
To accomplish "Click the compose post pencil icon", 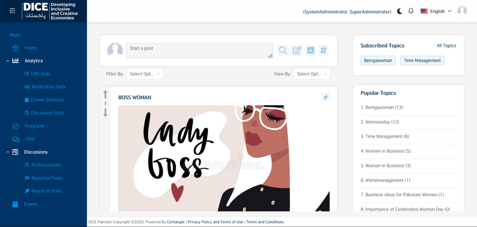I will [297, 50].
